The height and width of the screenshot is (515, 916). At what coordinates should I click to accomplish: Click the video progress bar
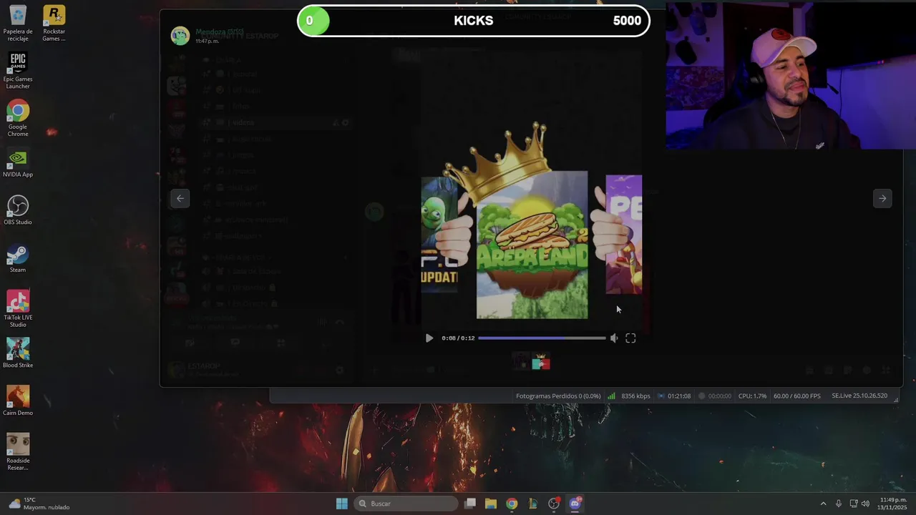tap(542, 338)
